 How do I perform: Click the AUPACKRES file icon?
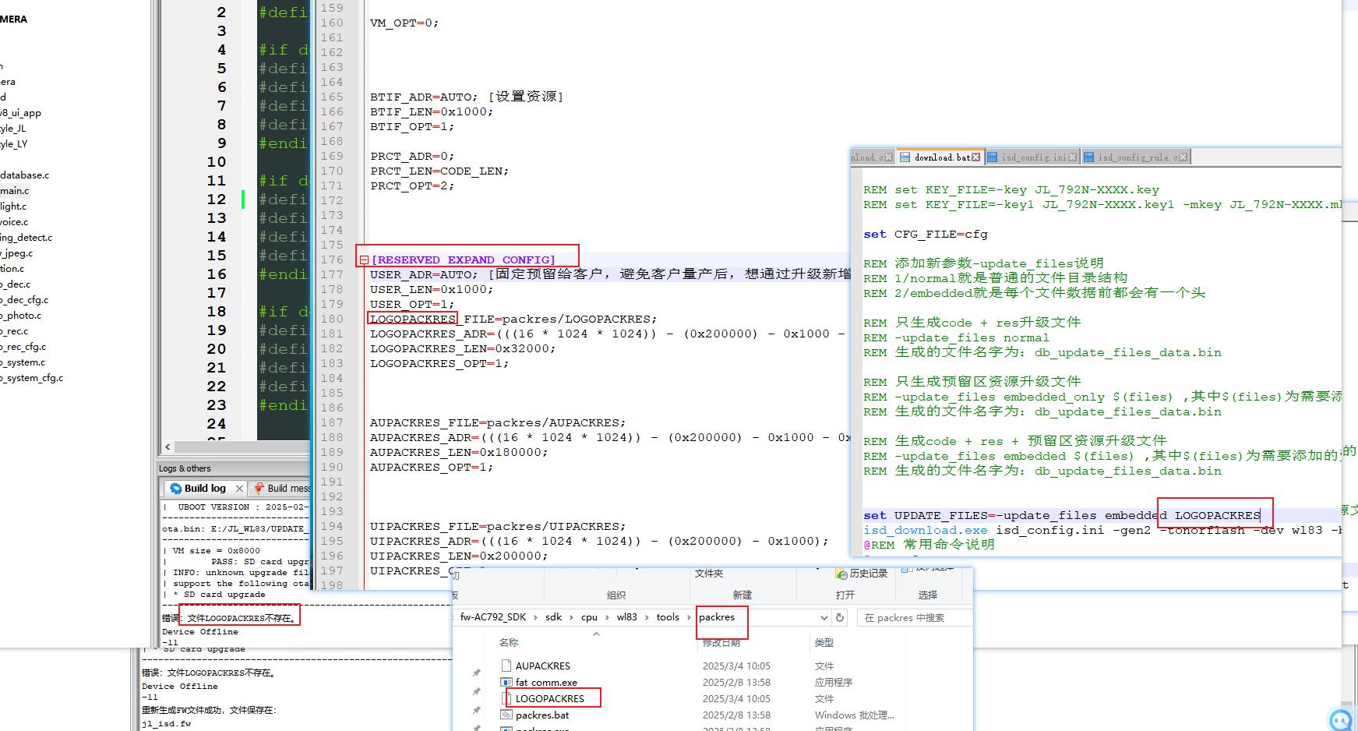(506, 666)
